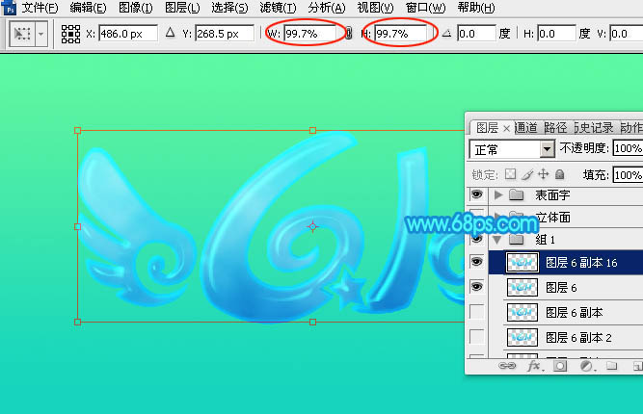The image size is (643, 414).
Task: Click the transform tool preset icon
Action: pos(22,34)
